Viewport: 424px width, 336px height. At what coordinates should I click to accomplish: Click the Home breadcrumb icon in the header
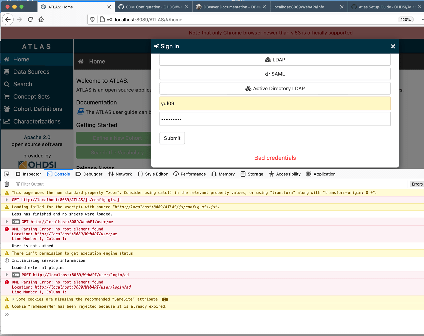[81, 61]
